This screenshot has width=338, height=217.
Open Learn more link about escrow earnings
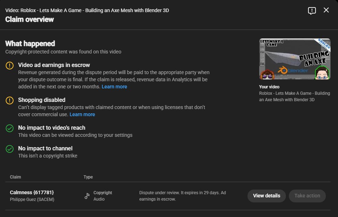click(114, 87)
